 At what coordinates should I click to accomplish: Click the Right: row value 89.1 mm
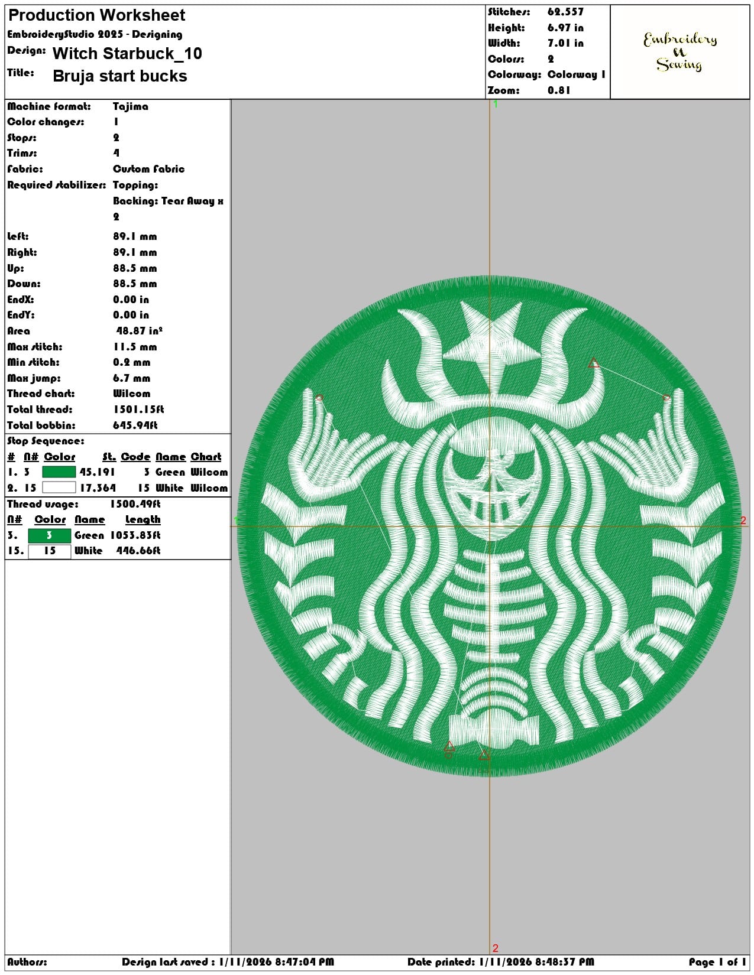(x=135, y=252)
